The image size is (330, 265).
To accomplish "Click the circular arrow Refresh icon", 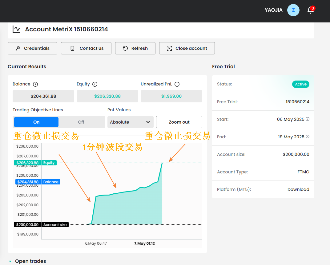I will (125, 48).
